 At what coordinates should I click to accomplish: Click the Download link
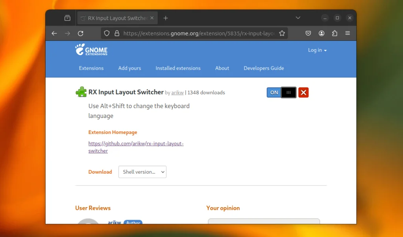point(100,172)
